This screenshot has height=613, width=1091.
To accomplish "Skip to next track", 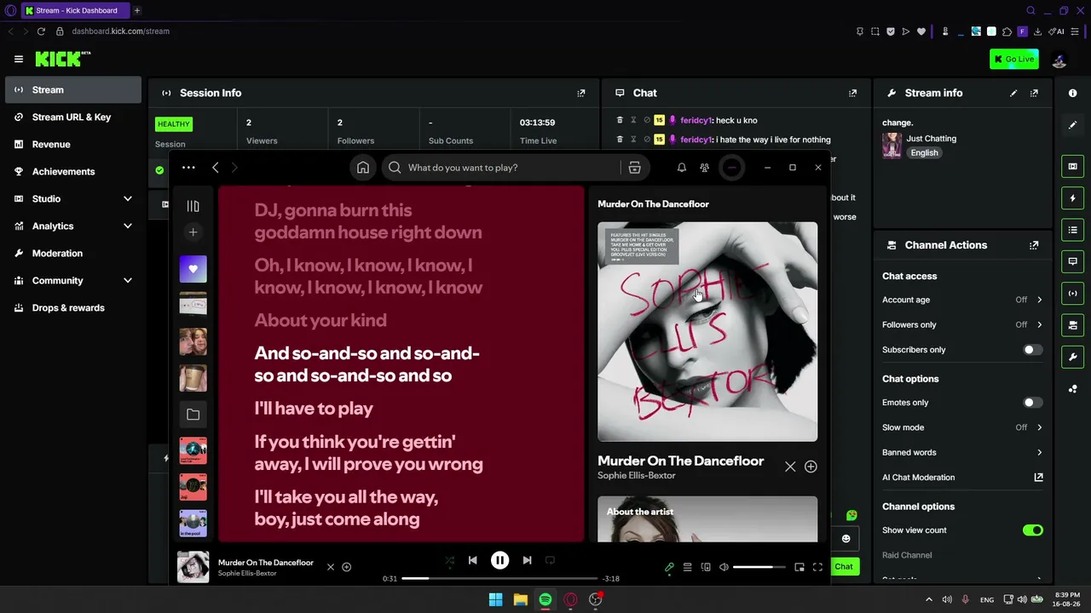I will (527, 560).
